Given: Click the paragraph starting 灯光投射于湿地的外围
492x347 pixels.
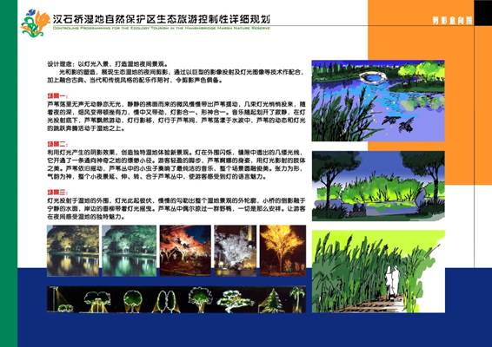Looking at the screenshot, I should coord(176,208).
